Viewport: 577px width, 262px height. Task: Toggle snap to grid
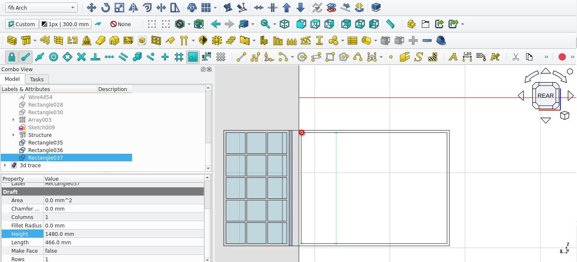click(x=179, y=57)
